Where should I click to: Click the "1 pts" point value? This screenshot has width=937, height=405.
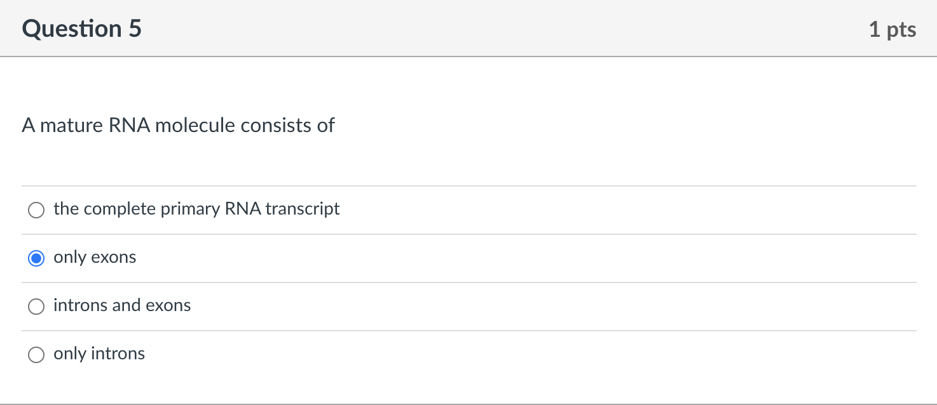point(892,29)
